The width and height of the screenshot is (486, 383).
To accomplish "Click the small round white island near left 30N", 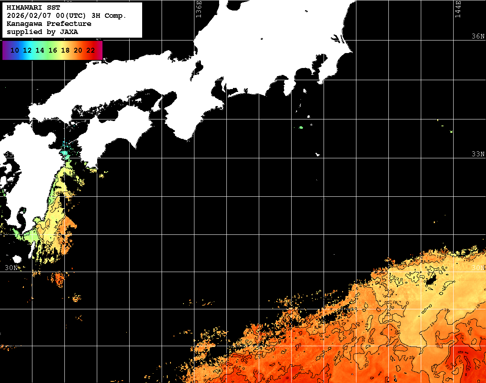I will pyautogui.click(x=17, y=259).
